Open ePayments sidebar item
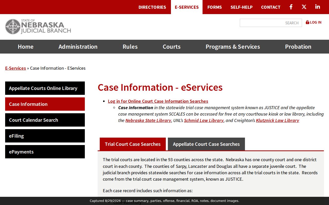 click(45, 152)
